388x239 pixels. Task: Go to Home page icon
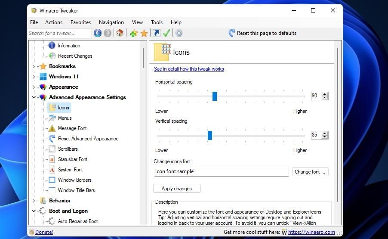(x=120, y=33)
